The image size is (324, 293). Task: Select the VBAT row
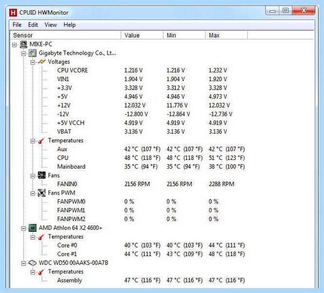click(142, 131)
